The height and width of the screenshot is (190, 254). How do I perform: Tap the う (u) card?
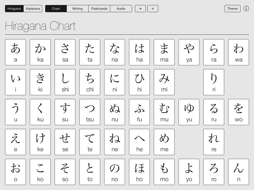tap(15, 112)
